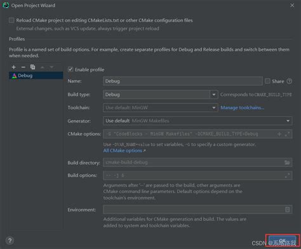Toggle Reload CMake project on editing checkbox
Viewport: 301px width, 249px height.
11,20
